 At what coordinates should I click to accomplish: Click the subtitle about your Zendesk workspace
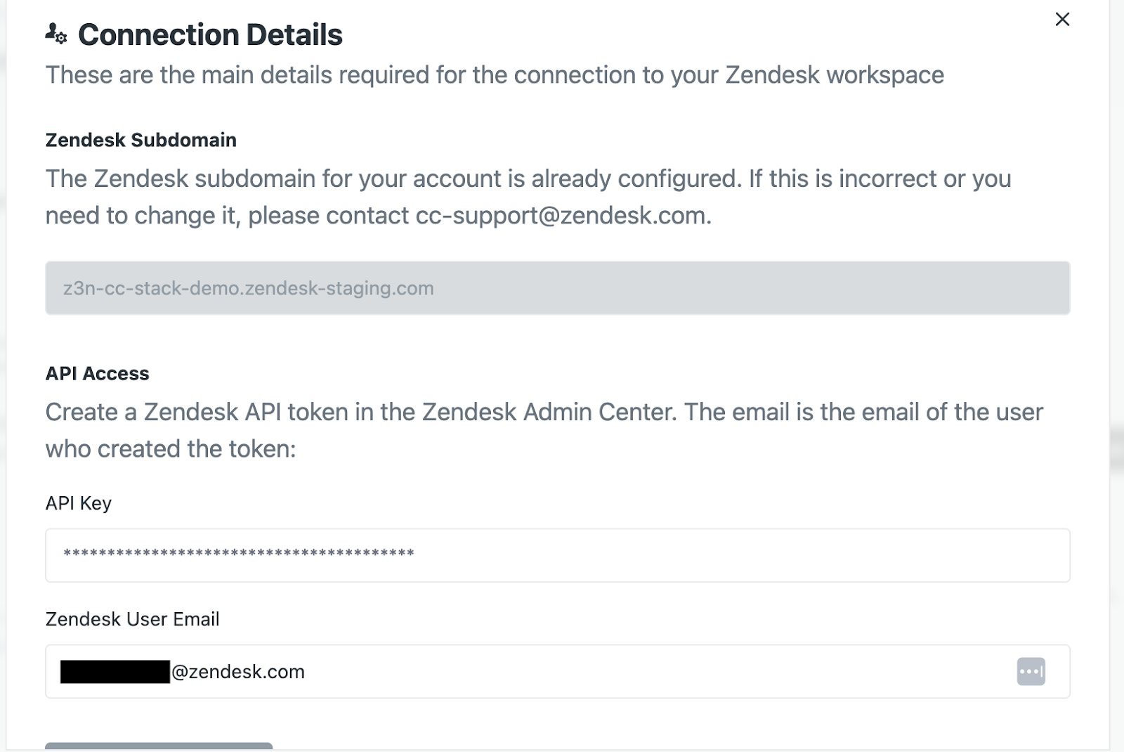[x=495, y=75]
